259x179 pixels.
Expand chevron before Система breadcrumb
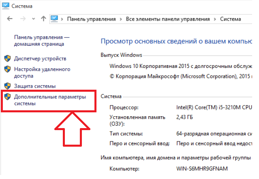tap(215, 19)
